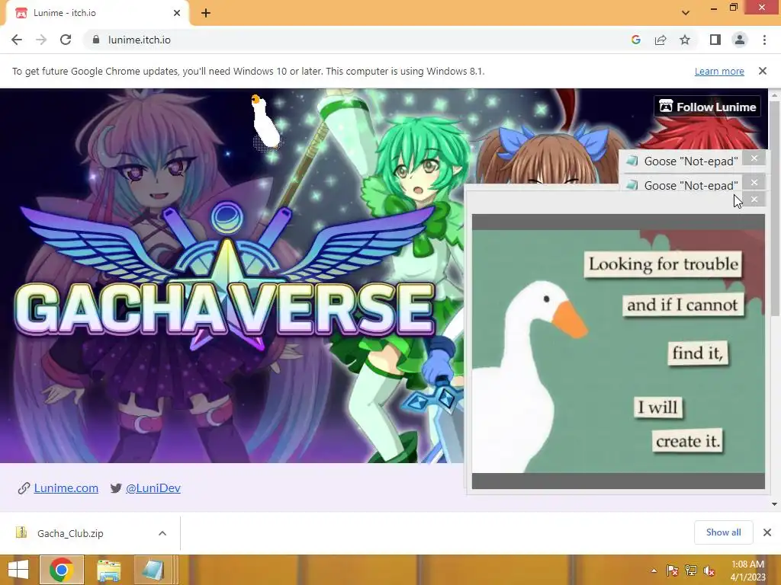Viewport: 781px width, 585px height.
Task: Select the Lunime - itch.io tab
Action: point(97,13)
